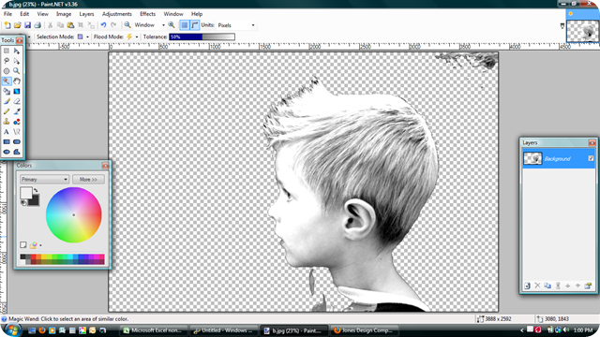
Task: Close the Layers panel
Action: [592, 142]
